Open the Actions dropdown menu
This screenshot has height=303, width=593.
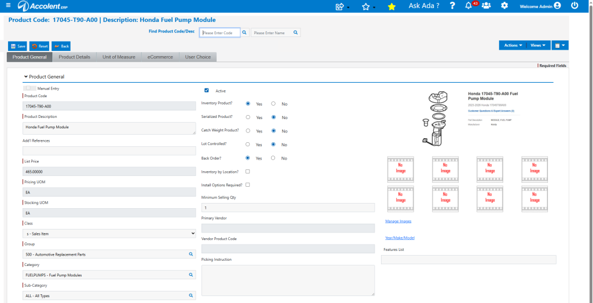[513, 45]
